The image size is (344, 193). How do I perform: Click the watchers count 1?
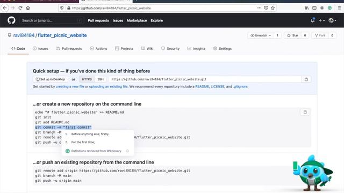(277, 35)
